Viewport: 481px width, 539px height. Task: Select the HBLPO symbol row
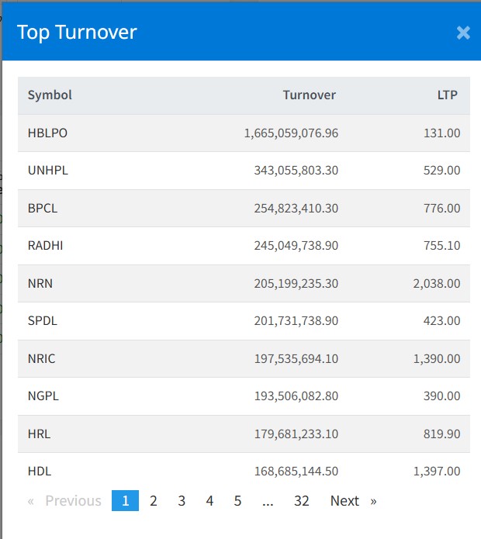(47, 133)
